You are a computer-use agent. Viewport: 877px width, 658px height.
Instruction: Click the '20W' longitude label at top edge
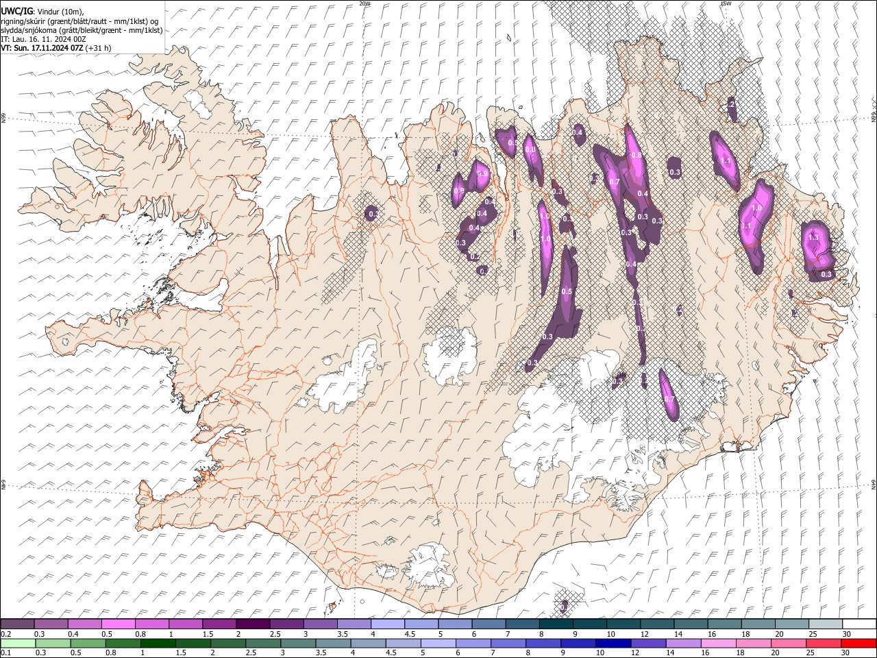point(365,3)
